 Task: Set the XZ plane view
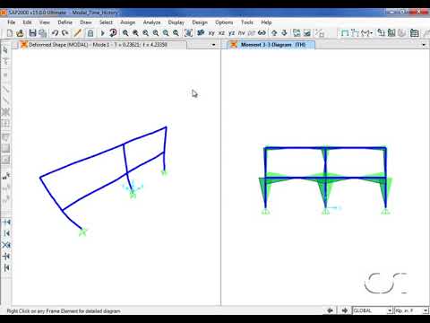pos(221,33)
